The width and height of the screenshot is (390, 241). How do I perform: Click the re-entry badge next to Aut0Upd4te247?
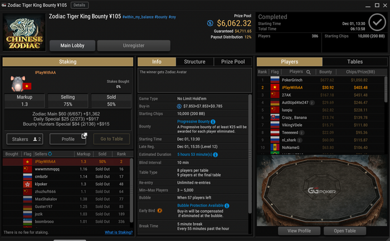312,102
